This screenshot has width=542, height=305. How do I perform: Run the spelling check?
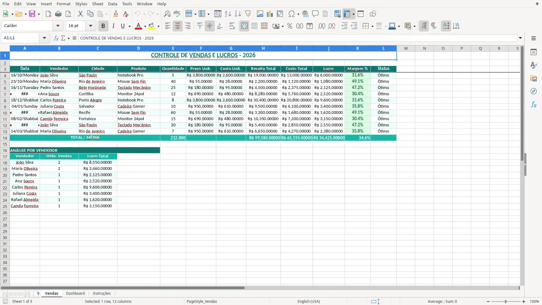tap(177, 14)
